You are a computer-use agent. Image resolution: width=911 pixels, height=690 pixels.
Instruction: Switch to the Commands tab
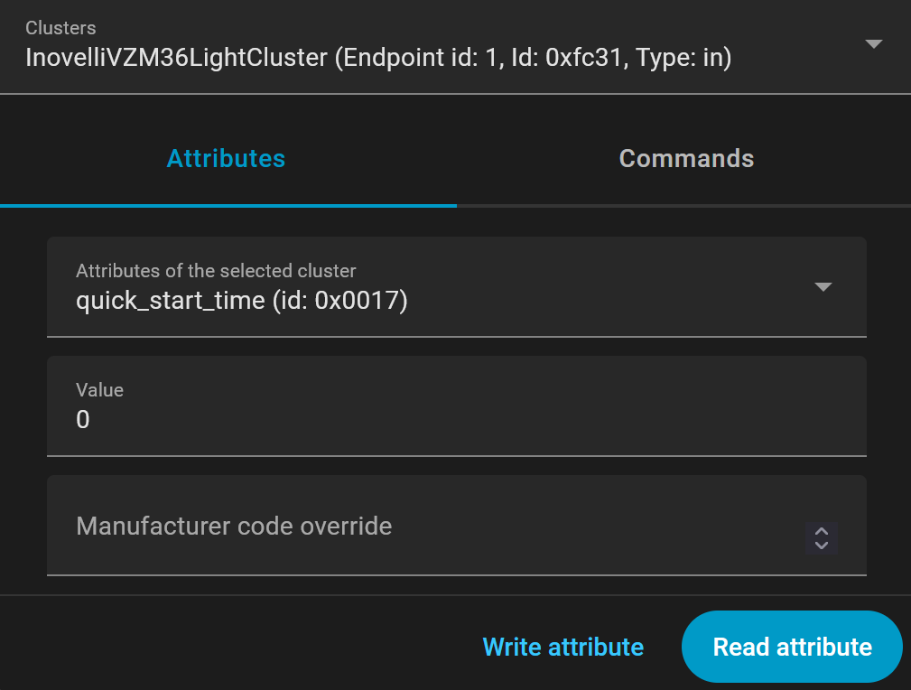point(686,159)
